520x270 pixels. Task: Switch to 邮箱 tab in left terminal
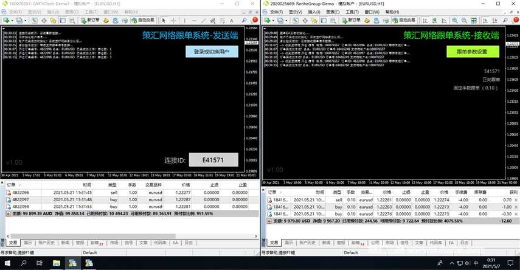point(97,243)
